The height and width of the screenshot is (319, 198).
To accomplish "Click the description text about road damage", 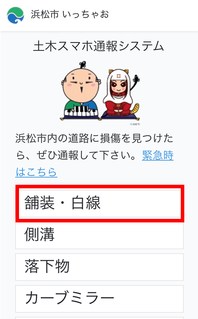I will point(94,147).
